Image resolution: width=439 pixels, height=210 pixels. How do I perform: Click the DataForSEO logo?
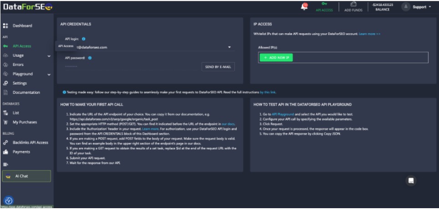point(27,7)
